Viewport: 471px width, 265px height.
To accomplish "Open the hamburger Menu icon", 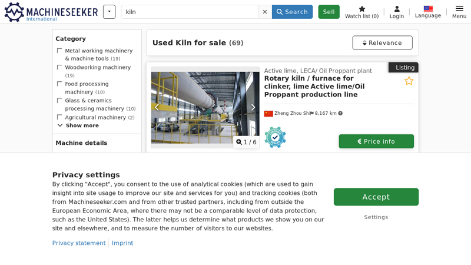I will (x=459, y=9).
